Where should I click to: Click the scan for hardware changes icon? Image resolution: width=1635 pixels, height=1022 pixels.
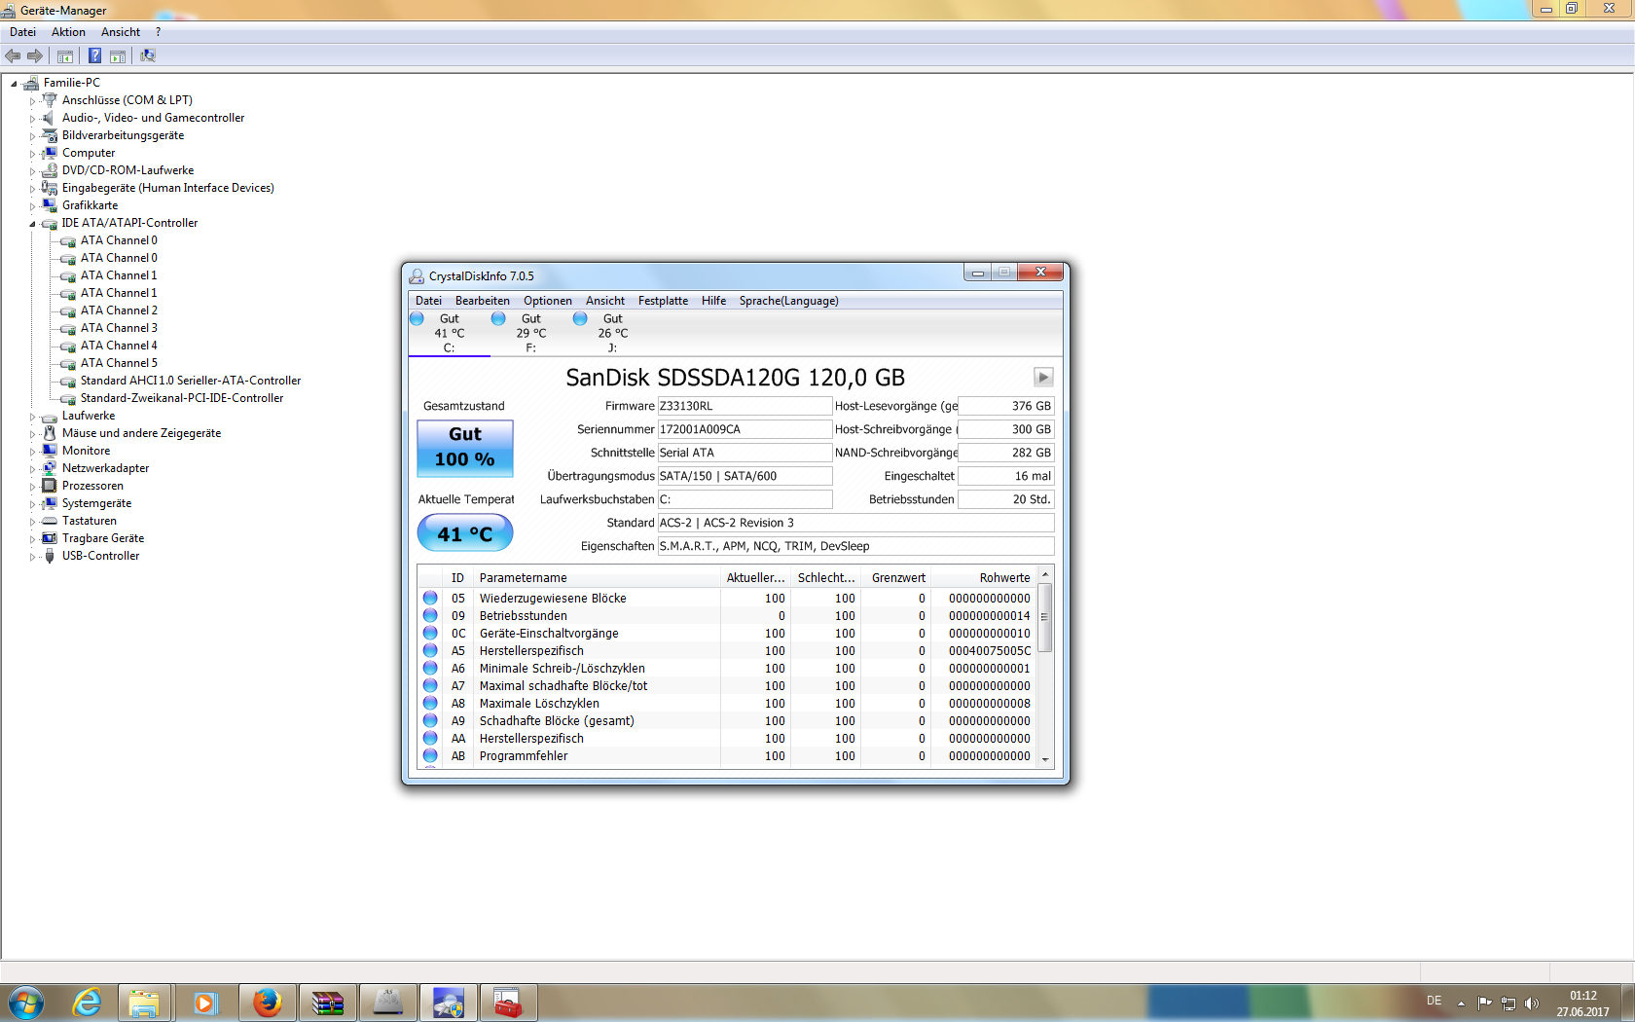tap(148, 55)
